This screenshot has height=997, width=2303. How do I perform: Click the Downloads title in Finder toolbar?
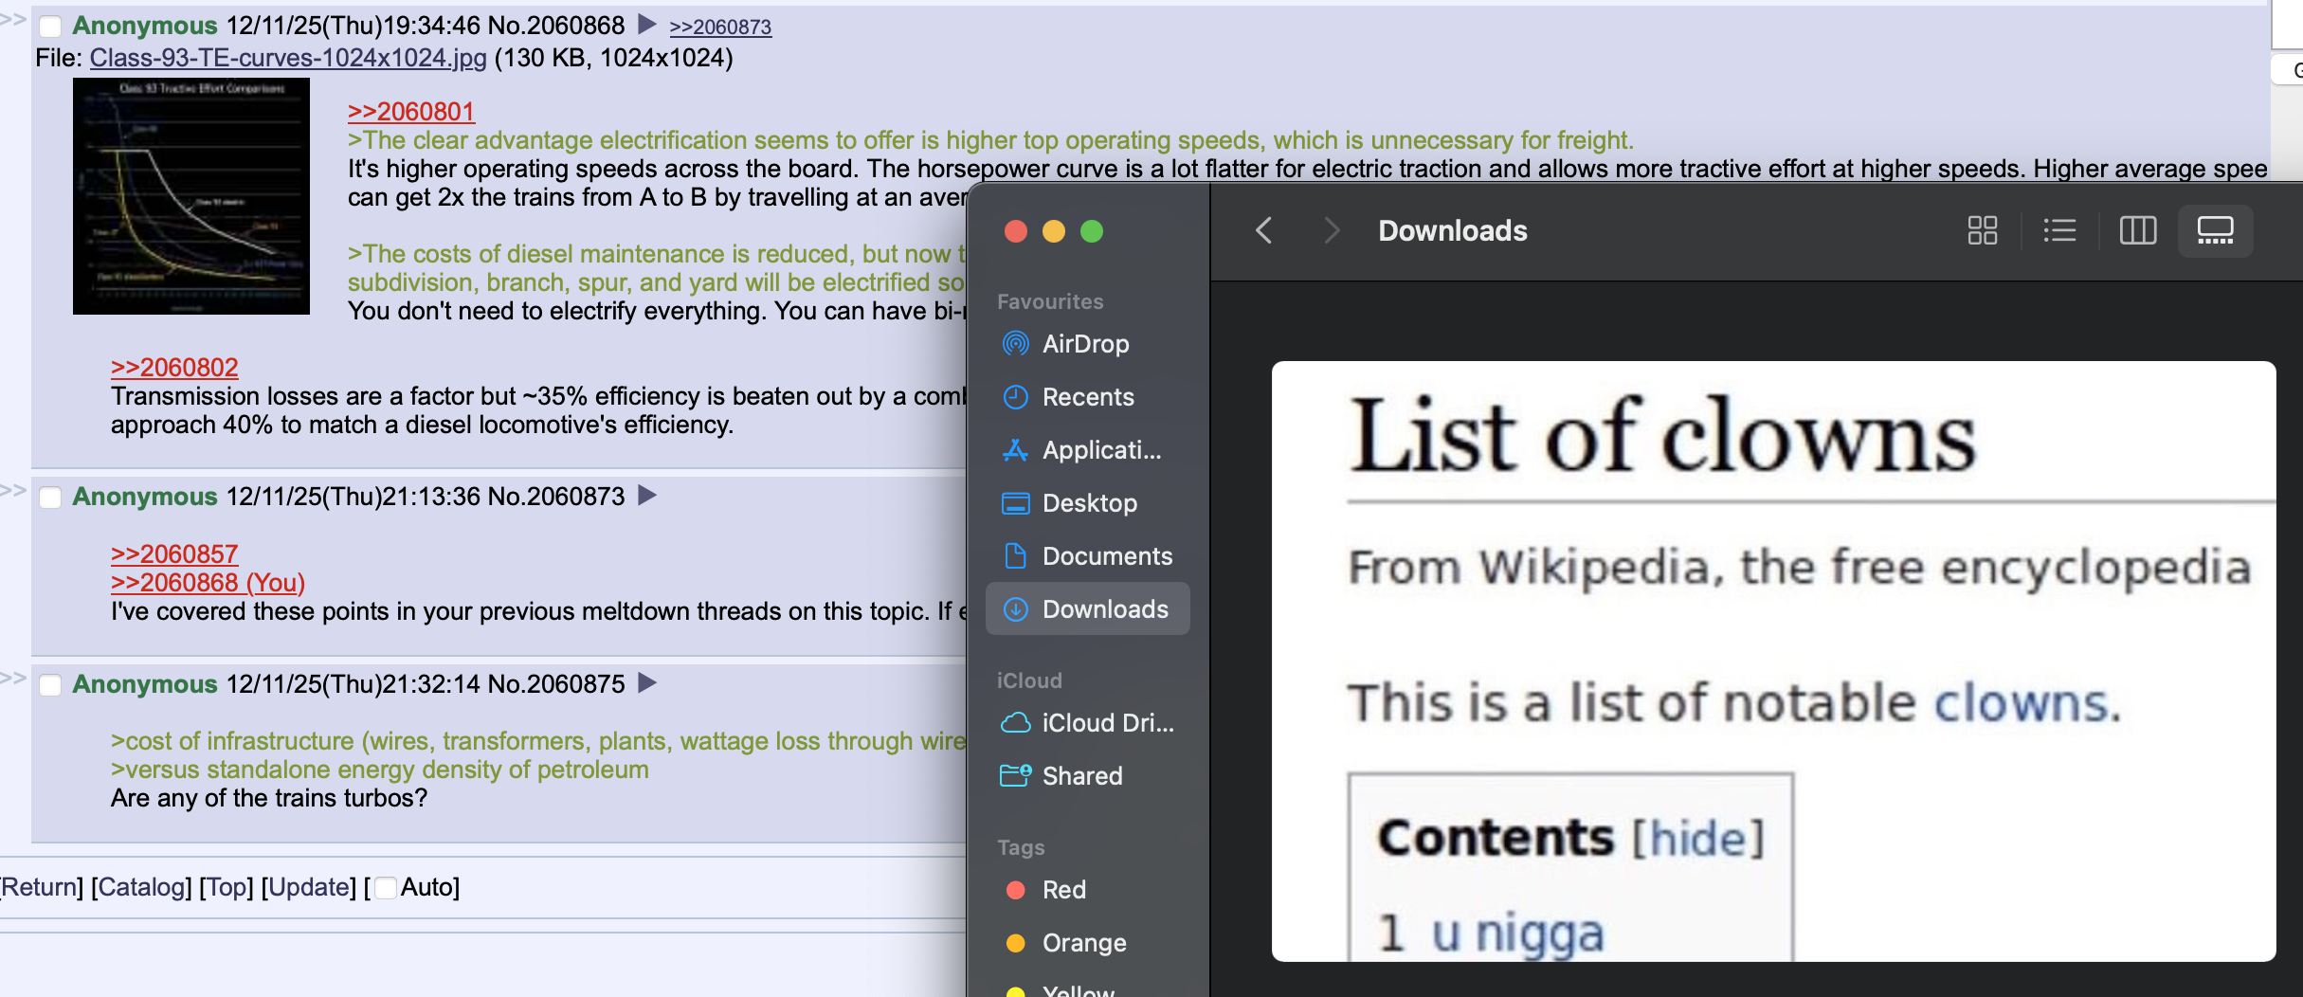coord(1453,230)
